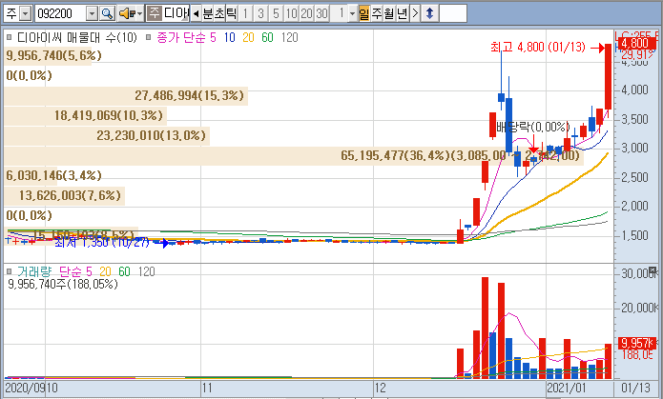Click the speaker alert icon
Screen dimensions: 663x399
pos(127,13)
